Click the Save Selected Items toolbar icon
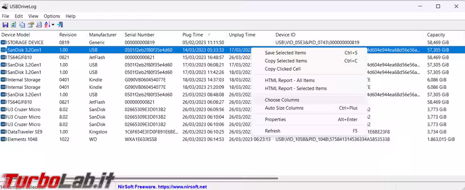The height and width of the screenshot is (190, 465). point(5,25)
